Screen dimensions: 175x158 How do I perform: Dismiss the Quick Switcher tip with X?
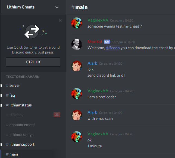tap(60, 20)
